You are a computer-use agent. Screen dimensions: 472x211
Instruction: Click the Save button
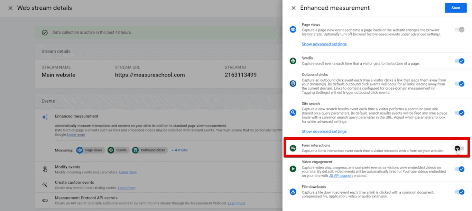point(455,8)
